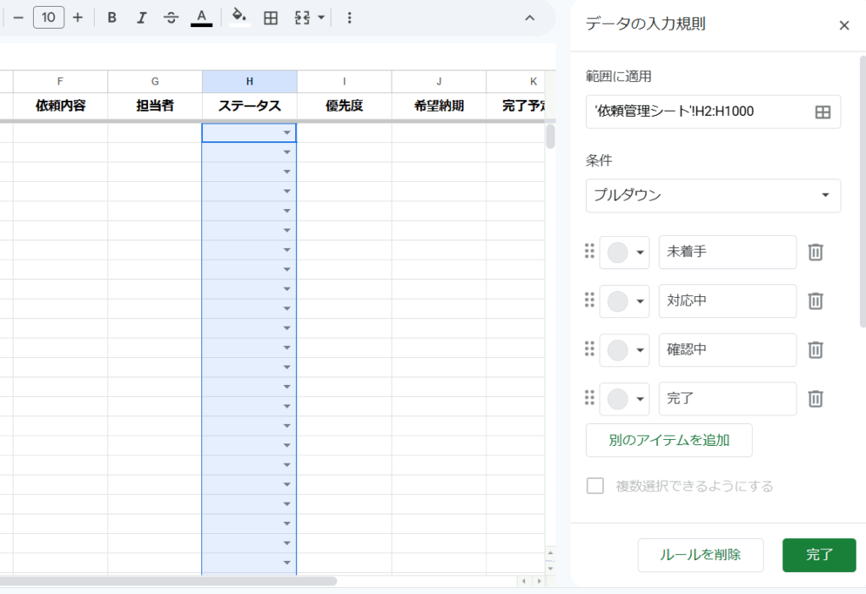
Task: Toggle bold formatting in toolbar
Action: (112, 18)
